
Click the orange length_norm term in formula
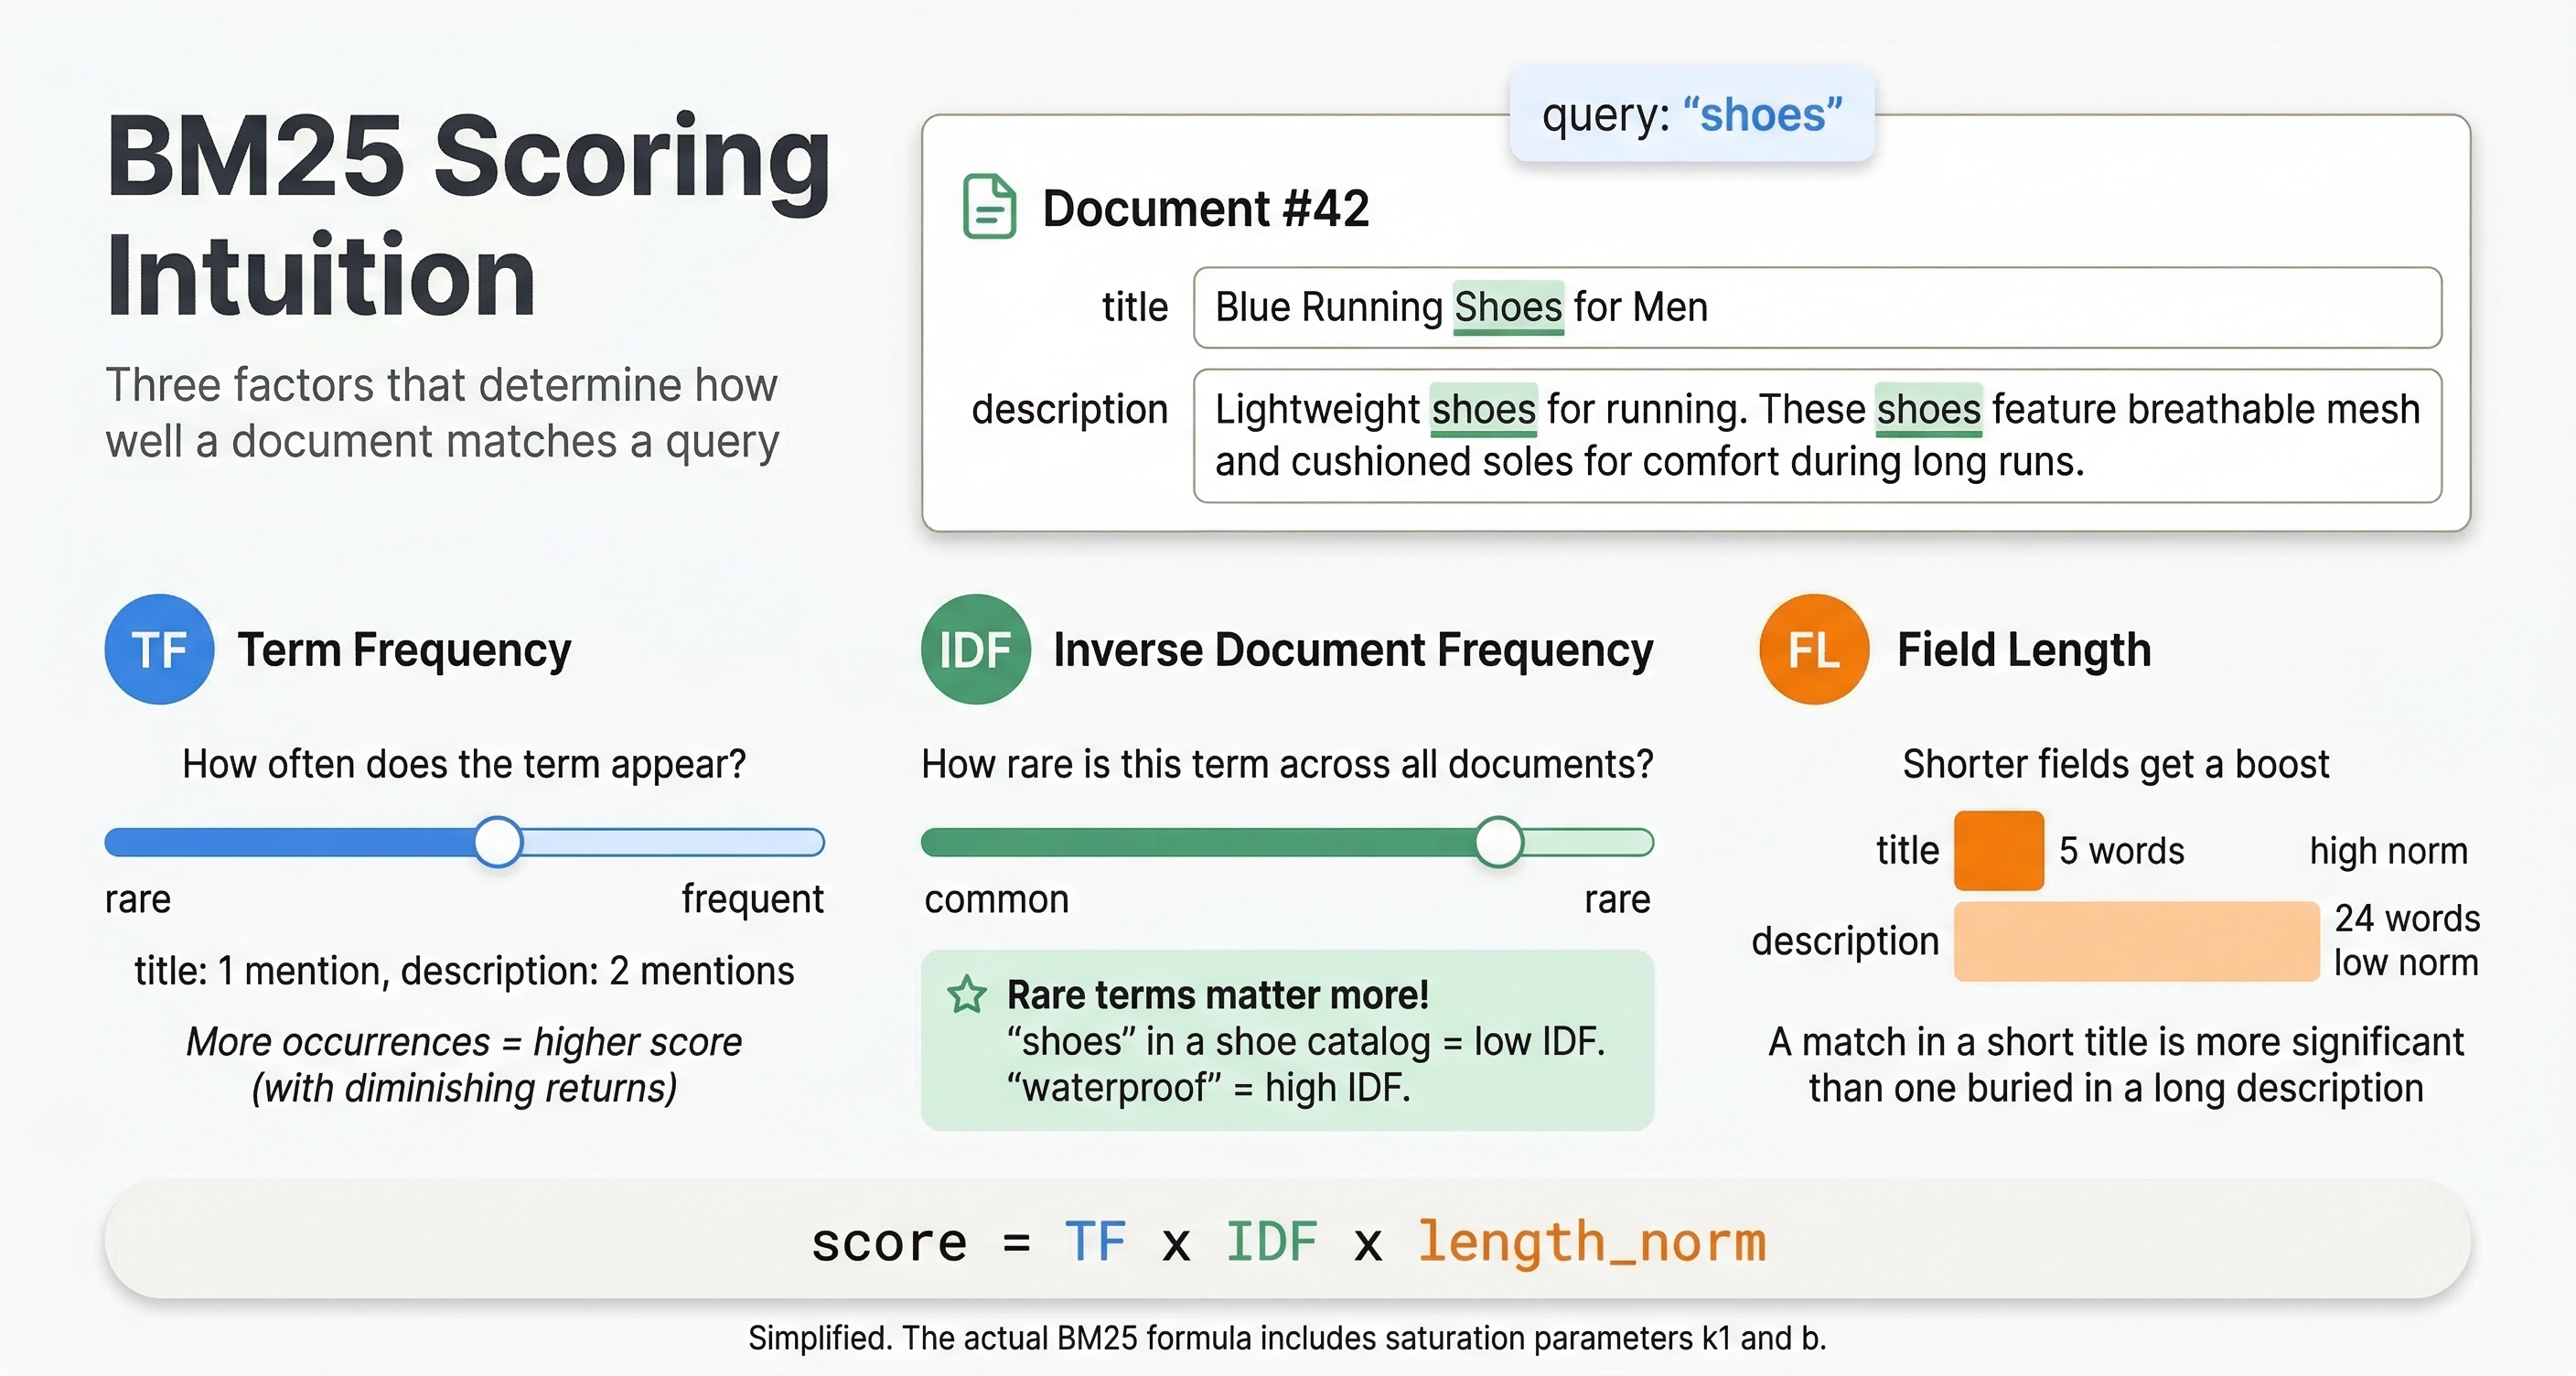click(x=1591, y=1242)
